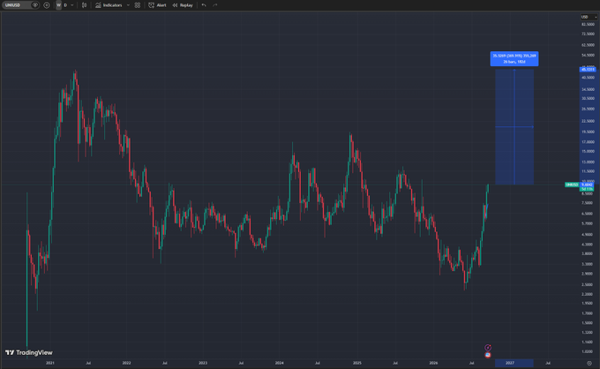Click the redo arrow
600x369 pixels.
coord(215,5)
